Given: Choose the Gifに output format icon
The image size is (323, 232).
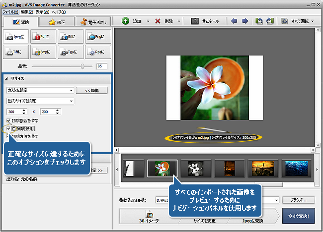Looking at the screenshot, I should [70, 36].
